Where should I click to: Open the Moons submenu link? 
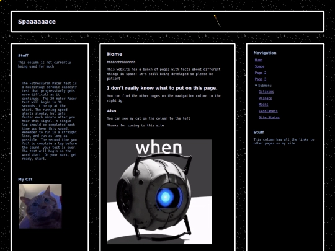(x=263, y=105)
